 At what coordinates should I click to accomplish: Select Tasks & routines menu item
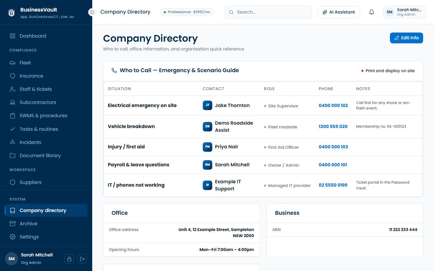pos(46,129)
